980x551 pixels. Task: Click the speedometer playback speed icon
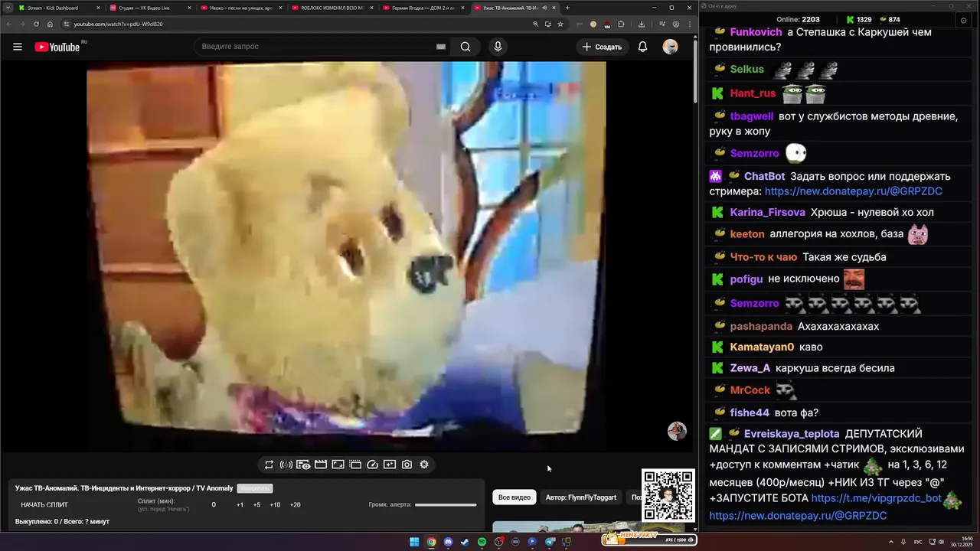click(x=372, y=465)
